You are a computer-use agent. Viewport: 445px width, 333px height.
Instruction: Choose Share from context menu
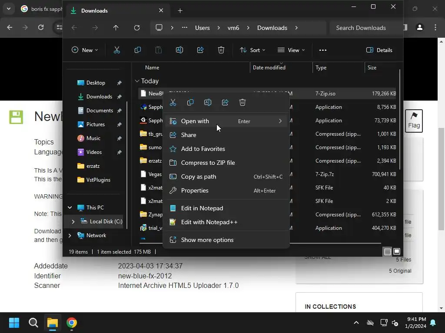226,135
